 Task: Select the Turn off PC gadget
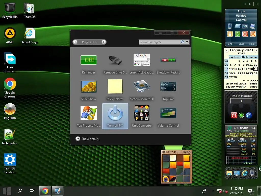115,116
